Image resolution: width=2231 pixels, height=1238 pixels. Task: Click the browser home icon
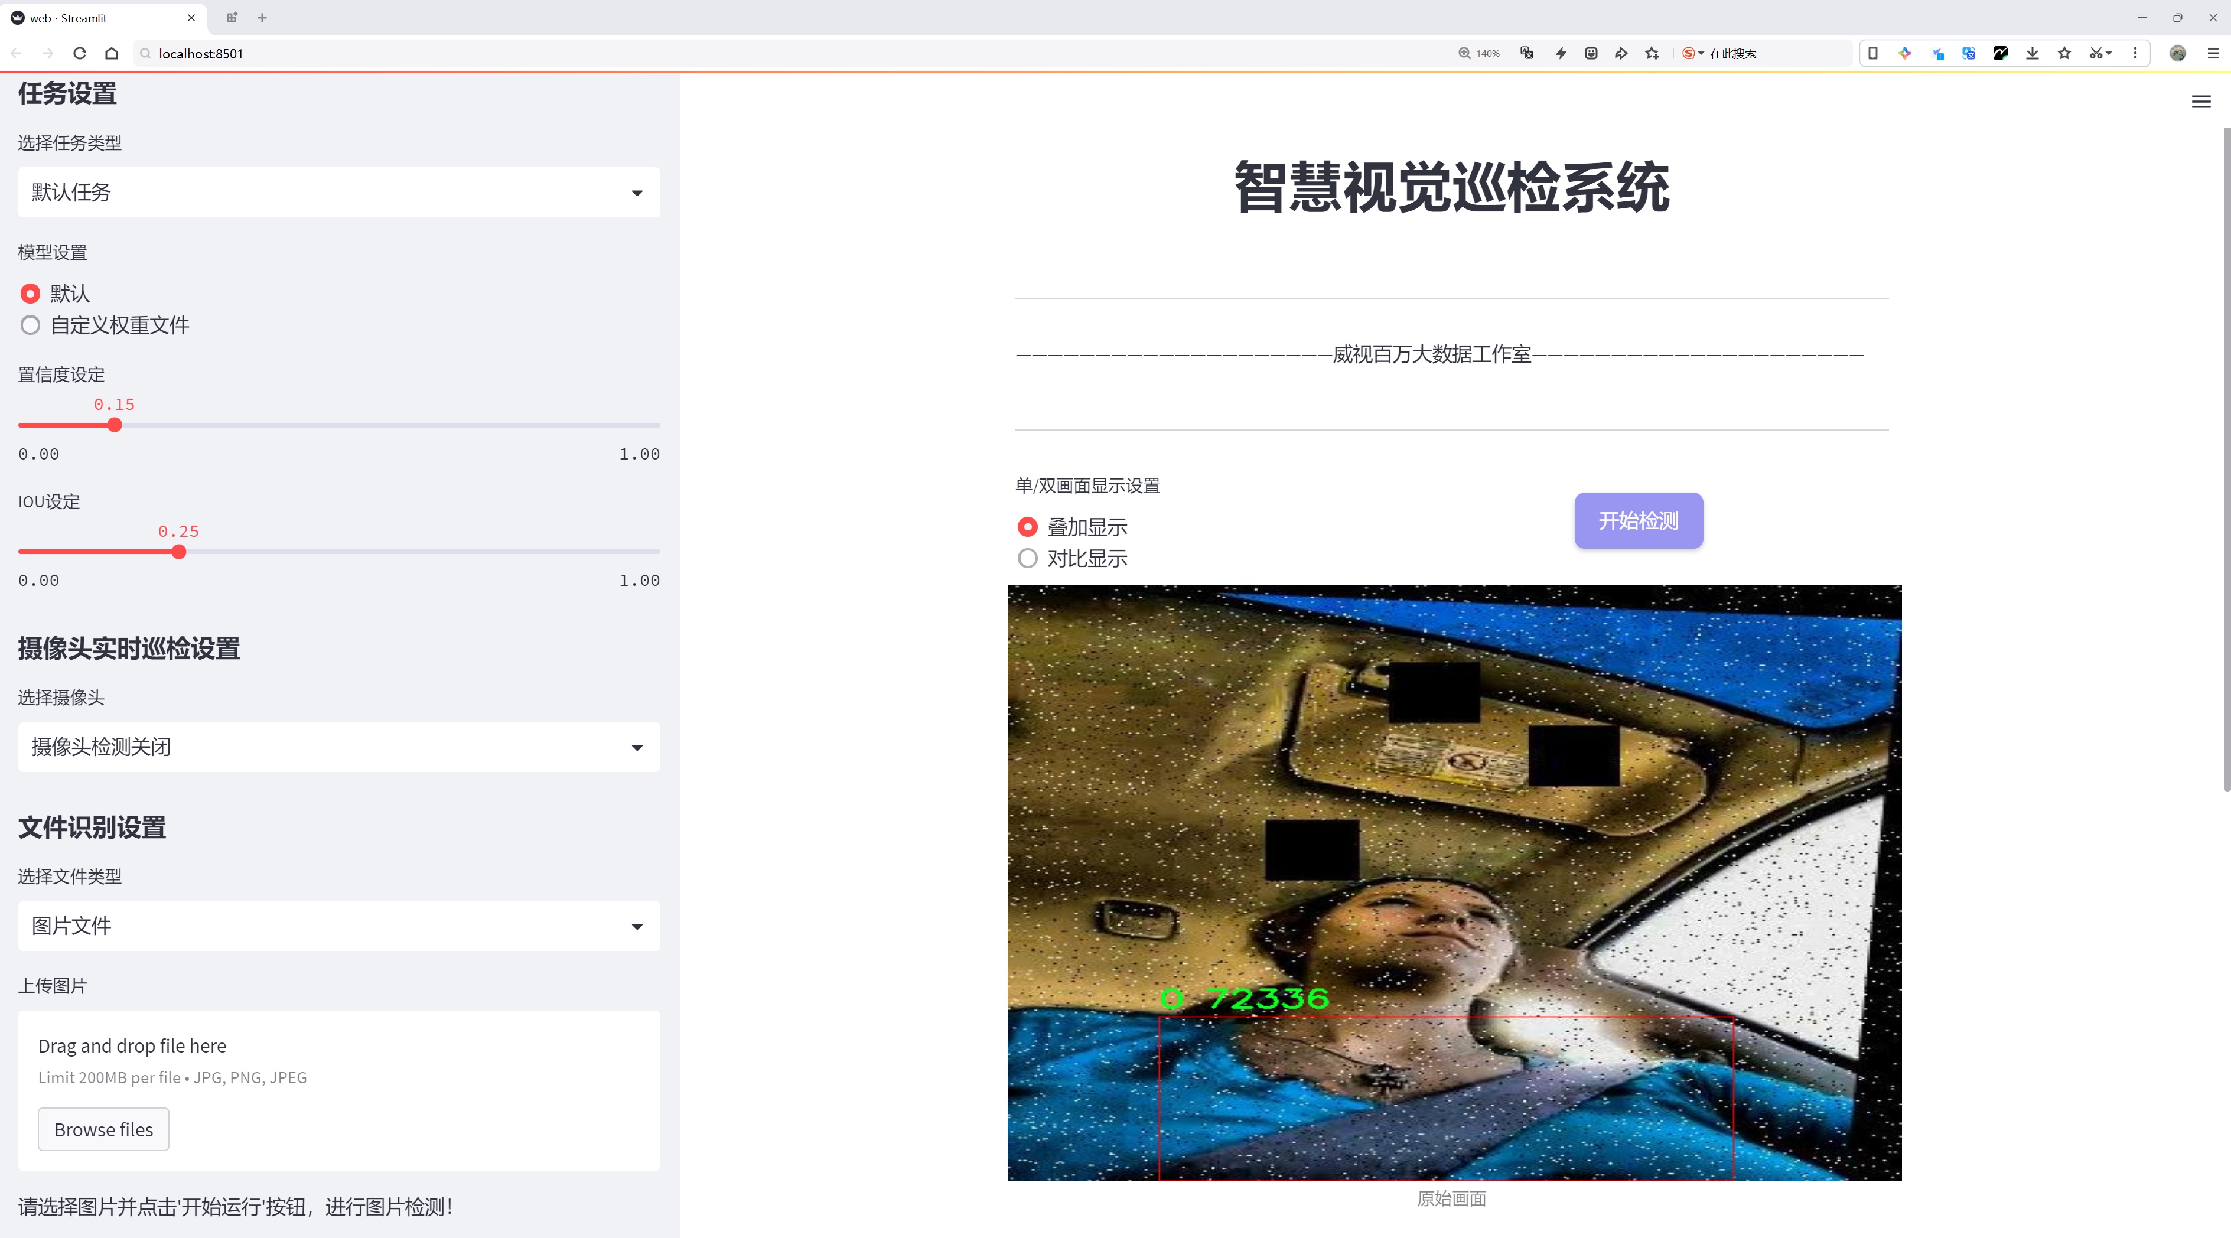click(x=112, y=54)
